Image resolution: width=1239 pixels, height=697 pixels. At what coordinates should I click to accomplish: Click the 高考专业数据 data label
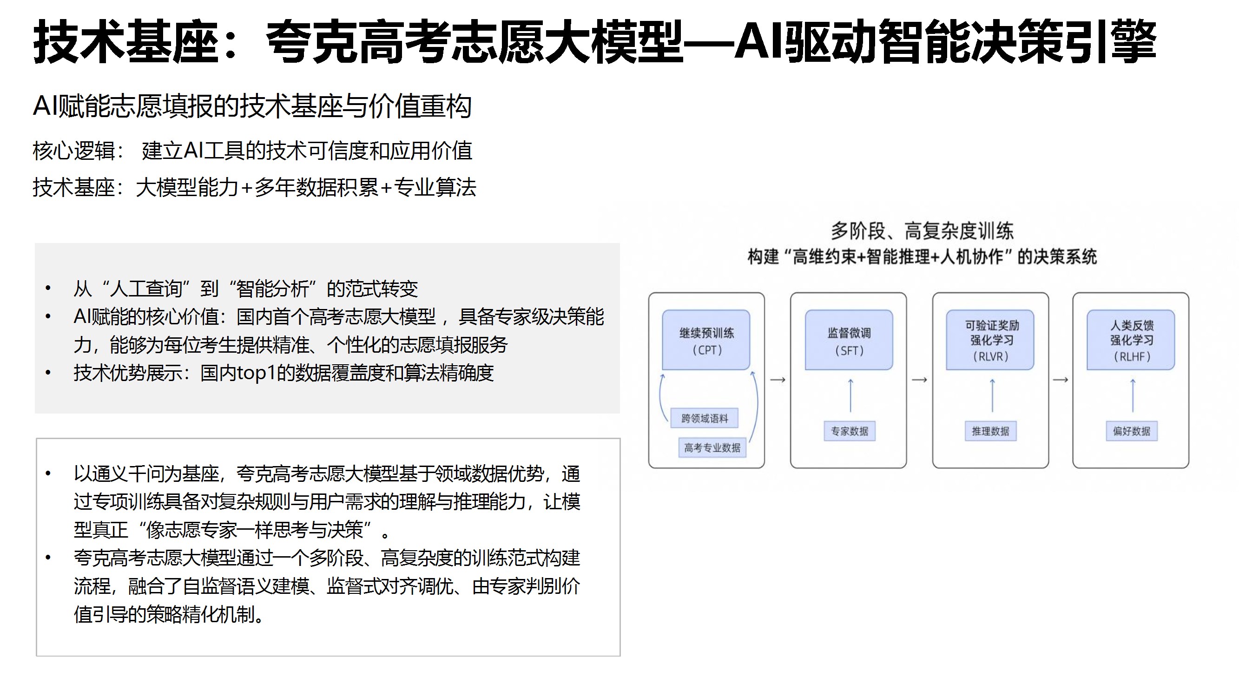[712, 448]
